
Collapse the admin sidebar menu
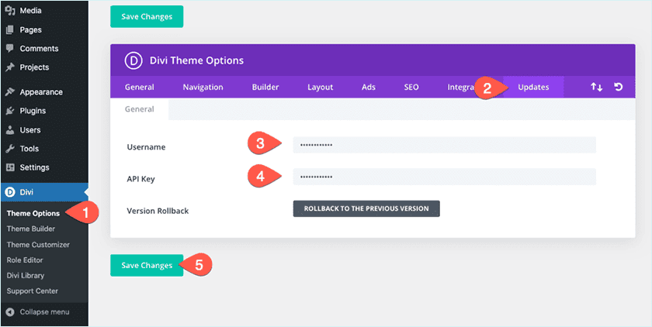[37, 312]
